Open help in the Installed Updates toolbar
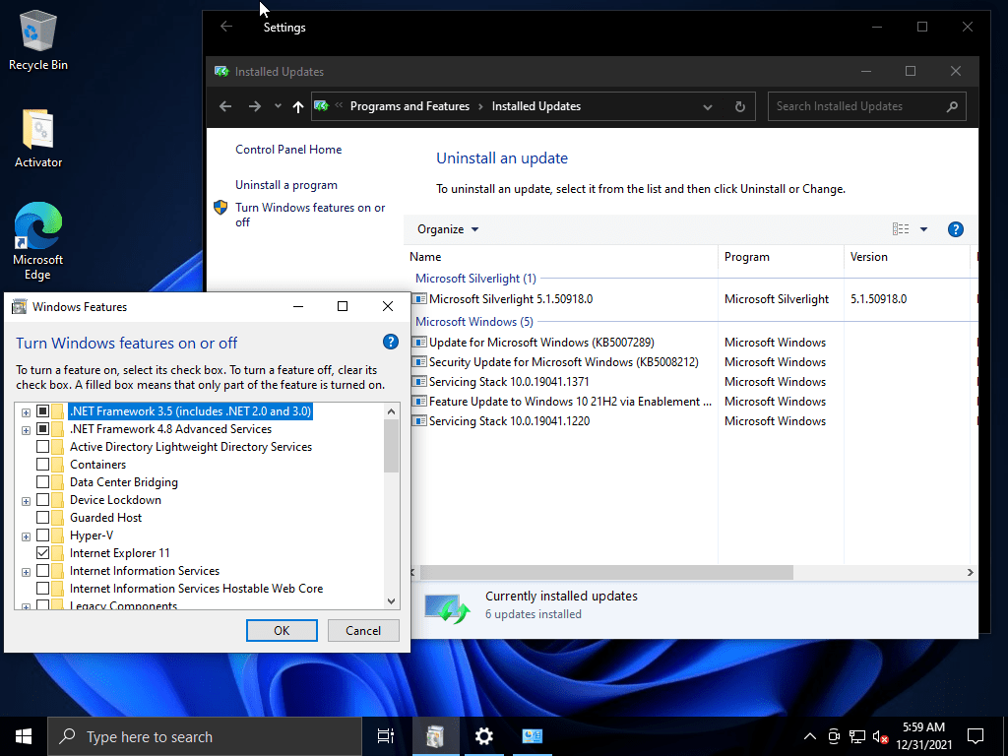The width and height of the screenshot is (1008, 756). pyautogui.click(x=955, y=229)
